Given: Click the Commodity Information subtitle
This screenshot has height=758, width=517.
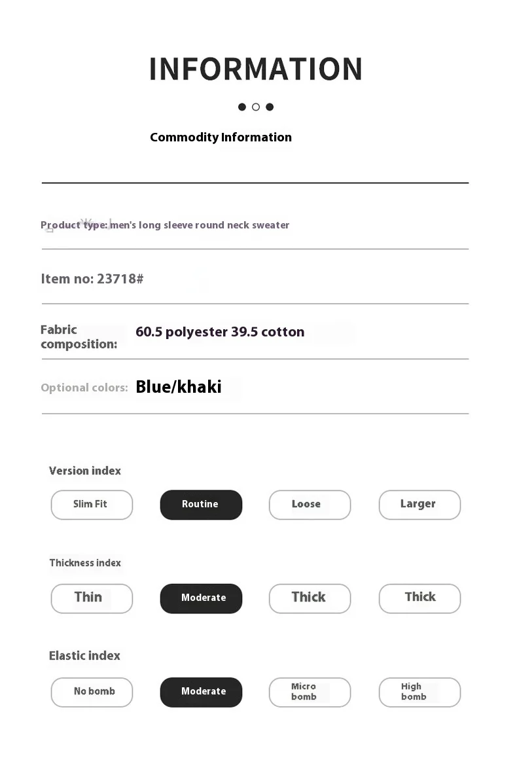Looking at the screenshot, I should [221, 137].
